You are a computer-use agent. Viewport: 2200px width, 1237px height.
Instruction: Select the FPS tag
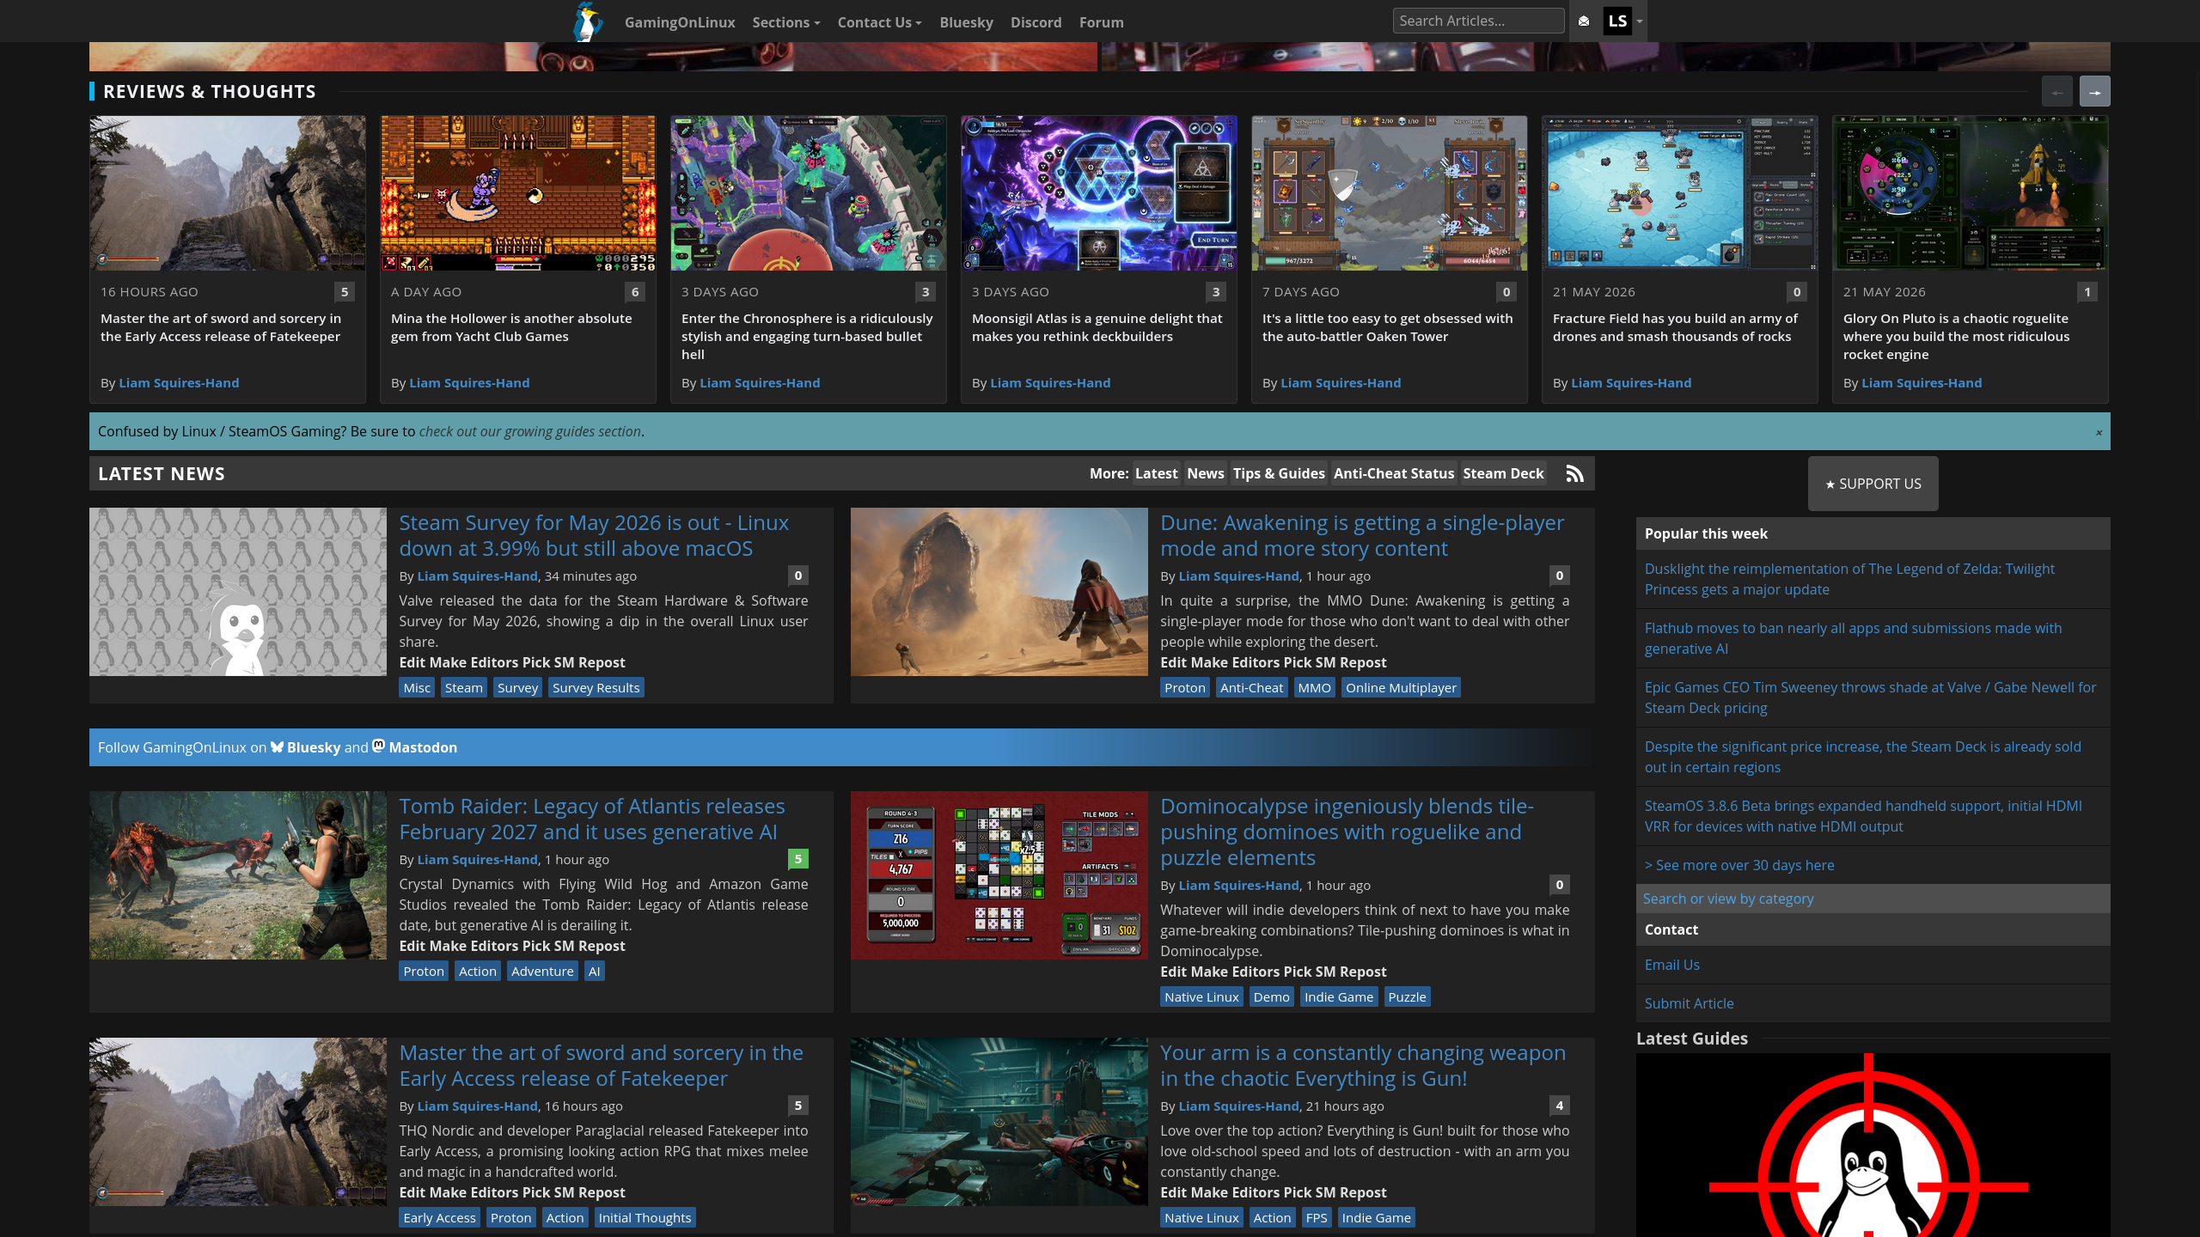point(1317,1217)
